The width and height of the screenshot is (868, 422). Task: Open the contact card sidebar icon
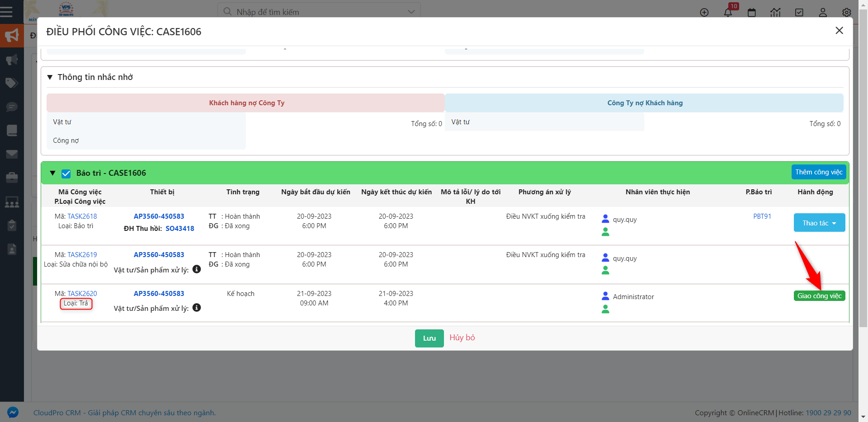click(12, 249)
